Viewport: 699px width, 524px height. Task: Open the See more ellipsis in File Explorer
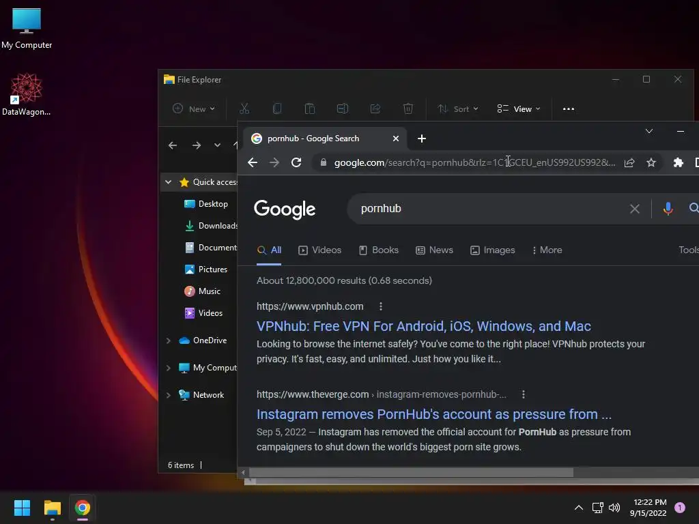(569, 108)
